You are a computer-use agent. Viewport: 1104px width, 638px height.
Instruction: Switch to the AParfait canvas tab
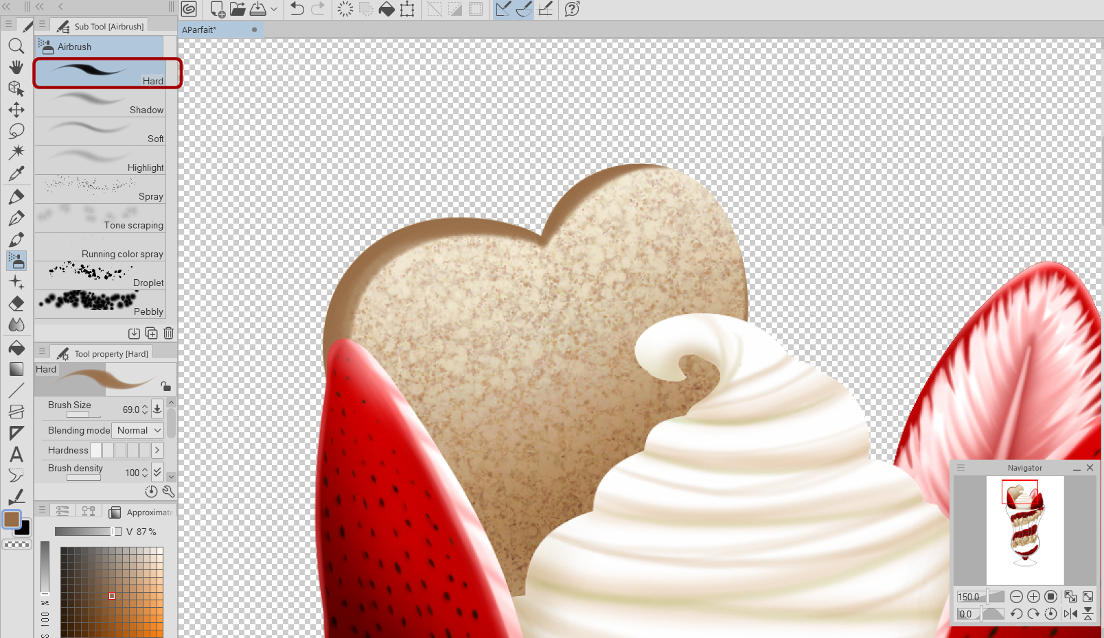point(199,29)
